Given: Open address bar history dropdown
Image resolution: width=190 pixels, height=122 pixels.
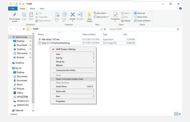Looking at the screenshot, I should pos(101,29).
